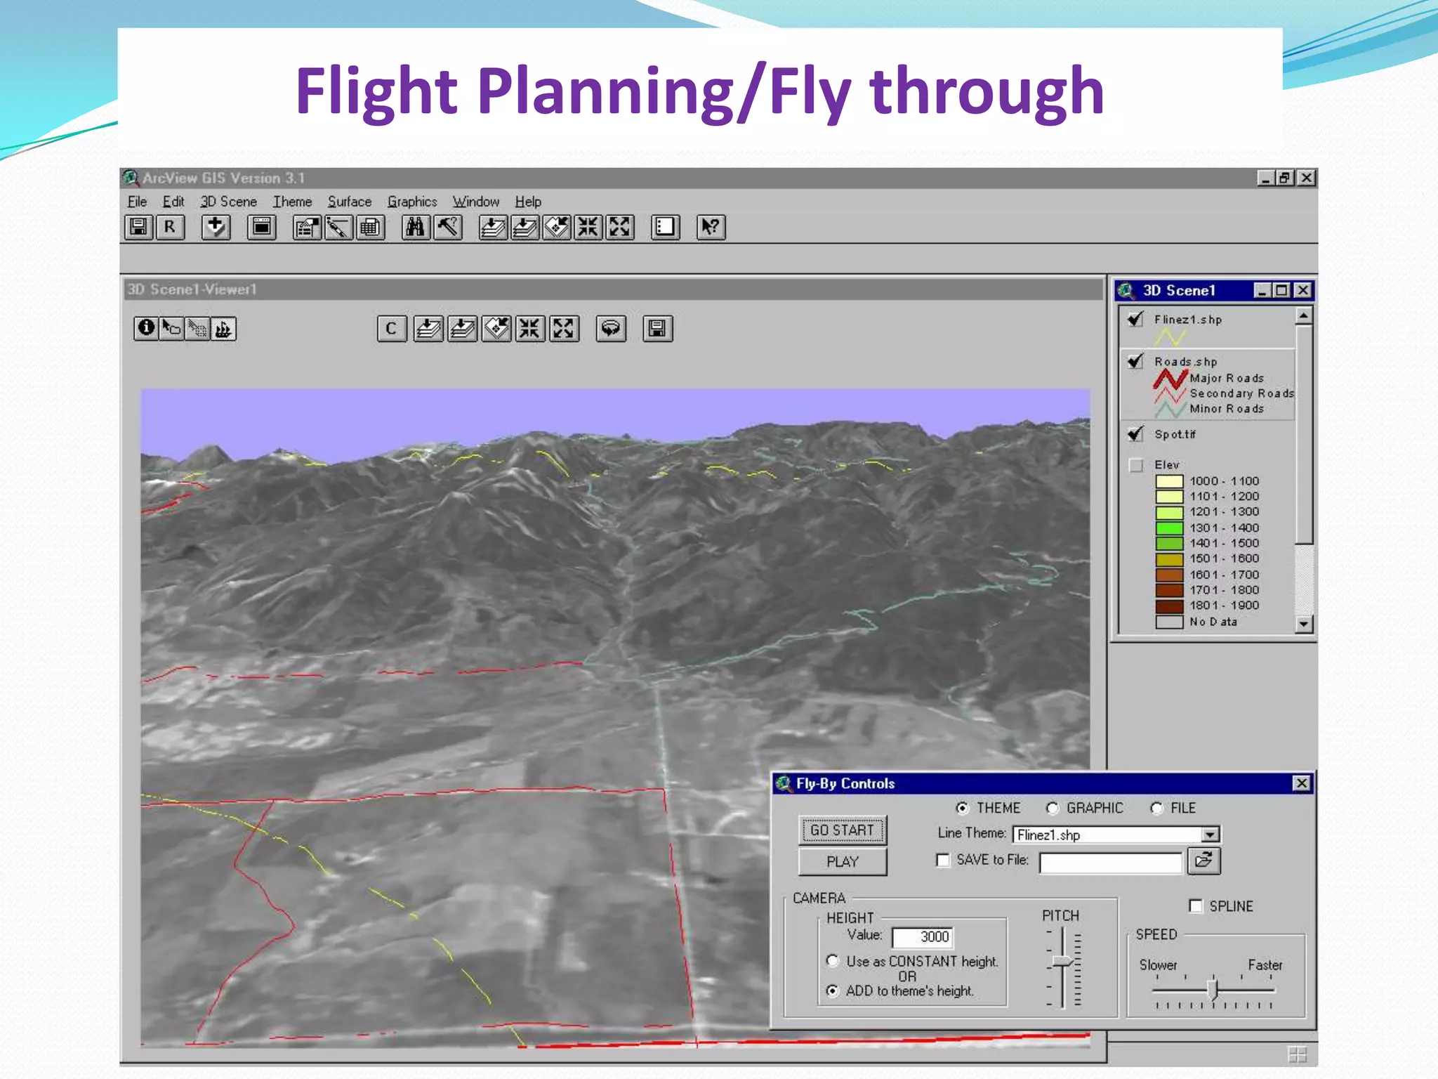This screenshot has width=1438, height=1079.
Task: Click the save floppy icon in viewer toolbar
Action: coord(658,328)
